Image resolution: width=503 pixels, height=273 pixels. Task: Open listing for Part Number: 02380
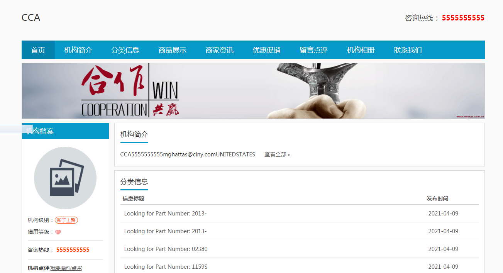coord(166,249)
